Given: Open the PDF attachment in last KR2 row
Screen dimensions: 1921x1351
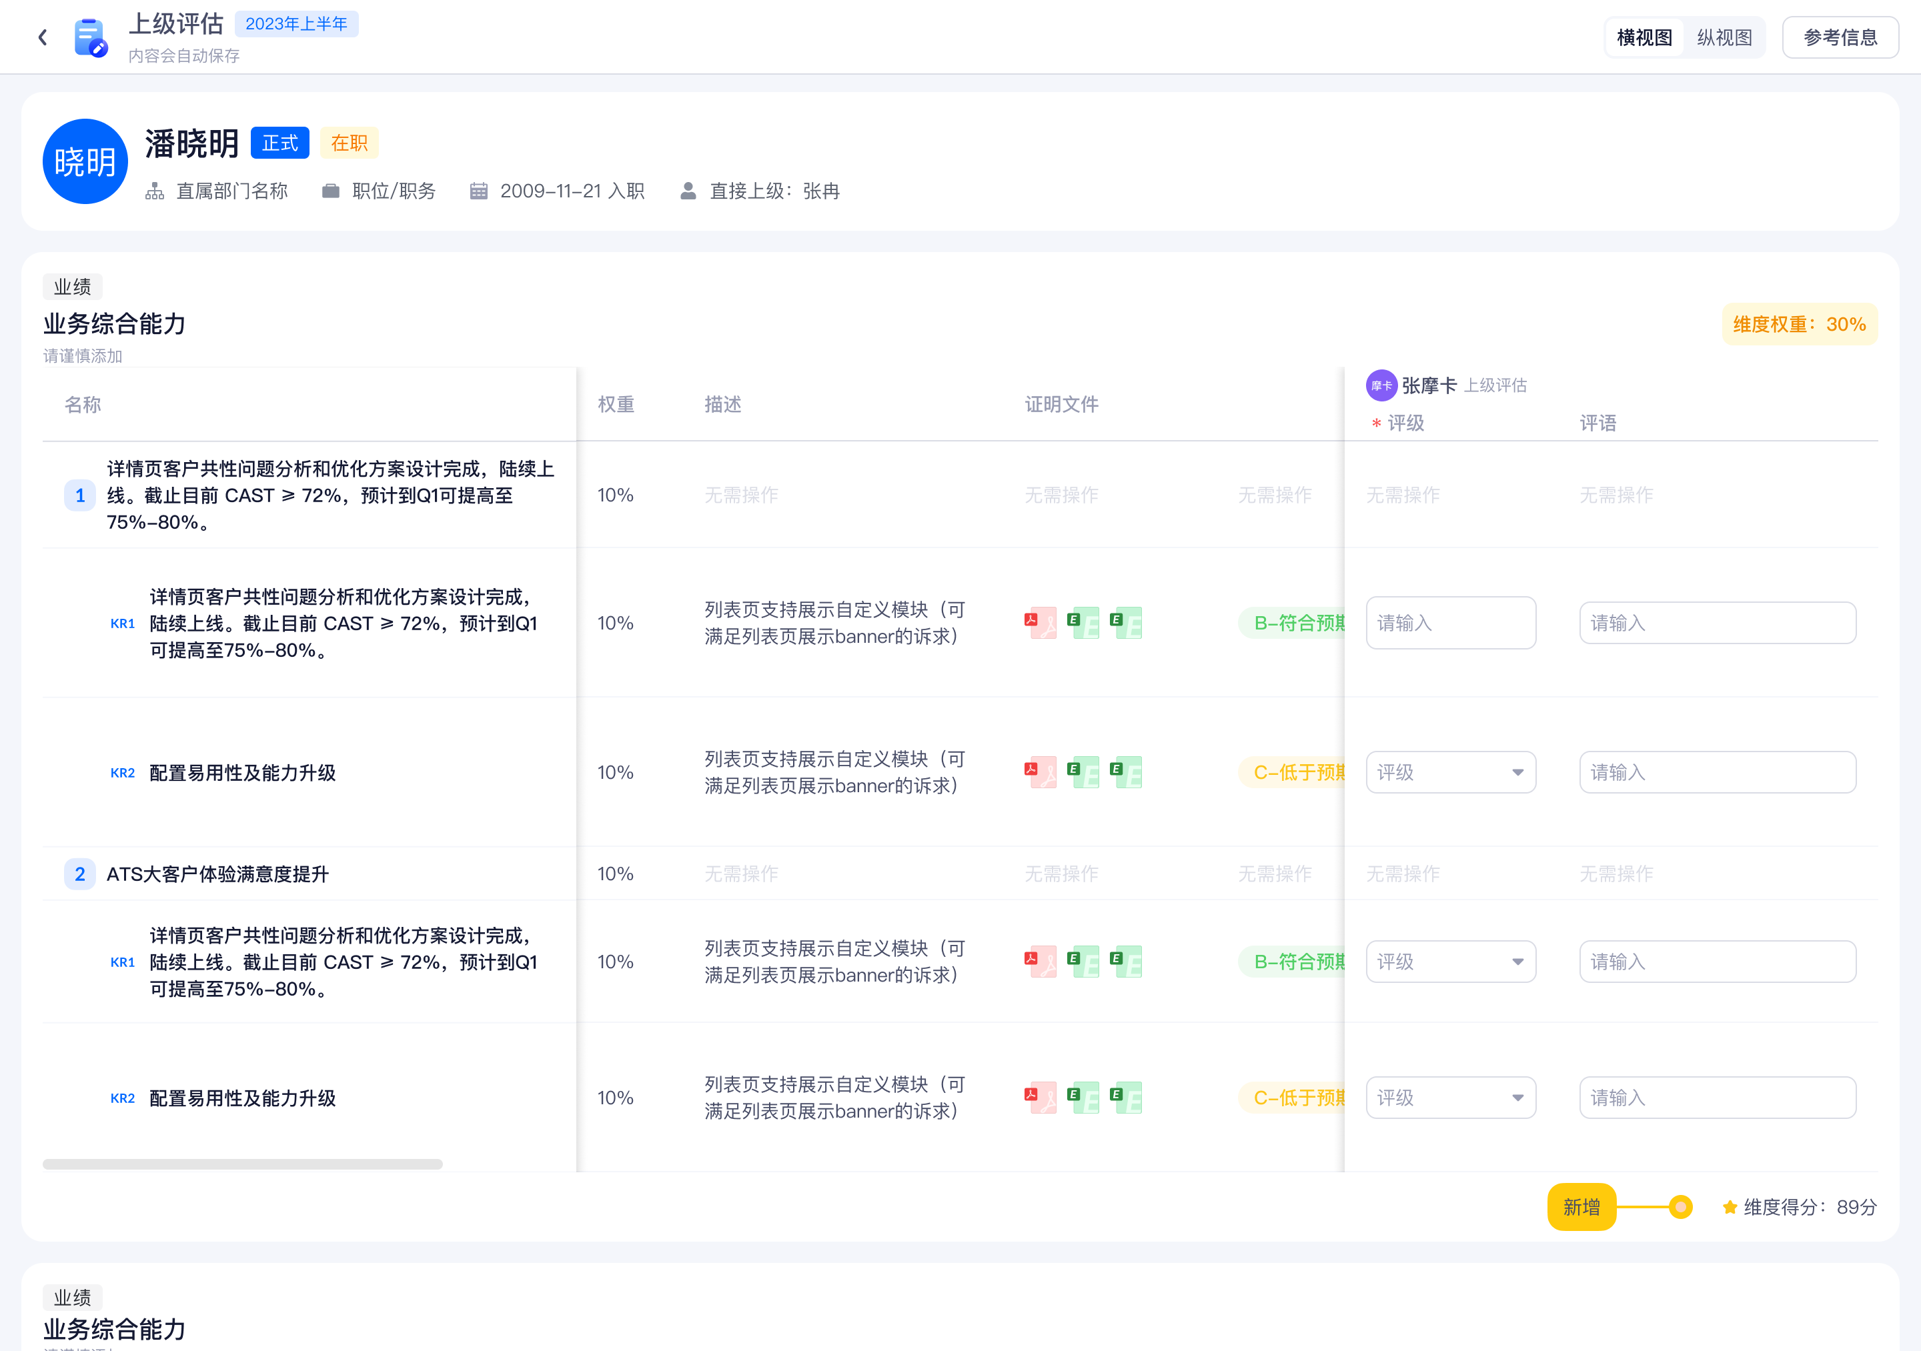Looking at the screenshot, I should [1040, 1098].
